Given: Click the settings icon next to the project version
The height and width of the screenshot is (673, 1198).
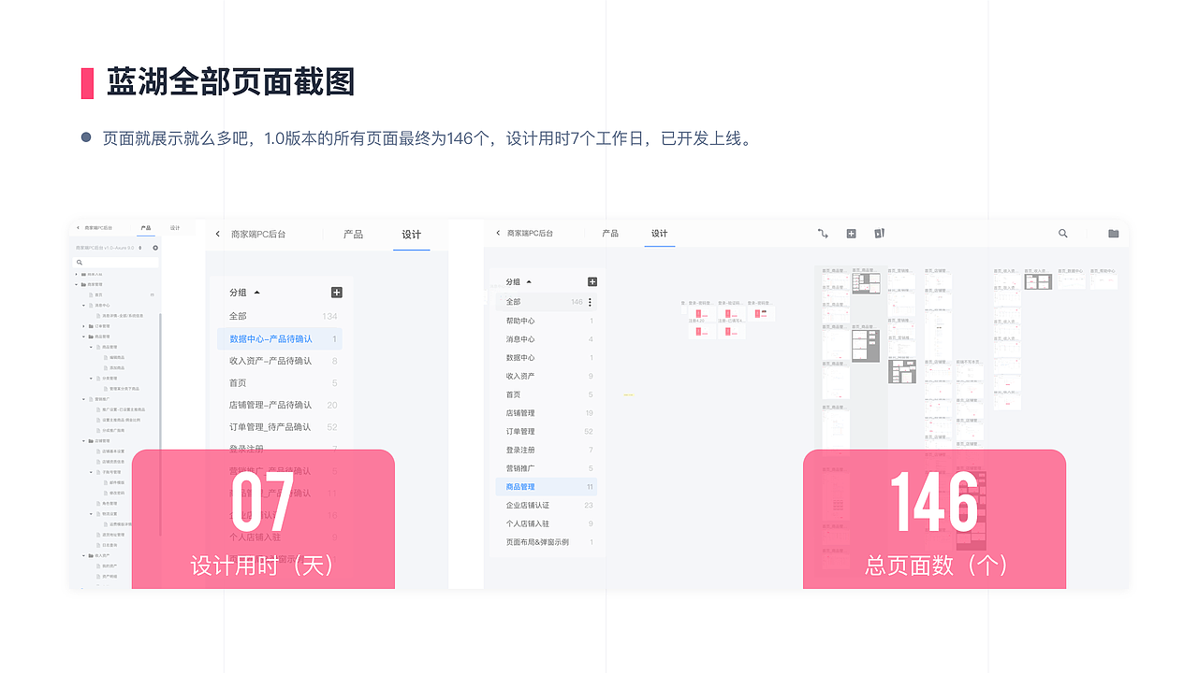Looking at the screenshot, I should tap(155, 248).
